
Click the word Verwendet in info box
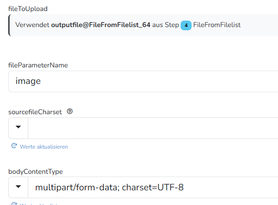coord(32,25)
